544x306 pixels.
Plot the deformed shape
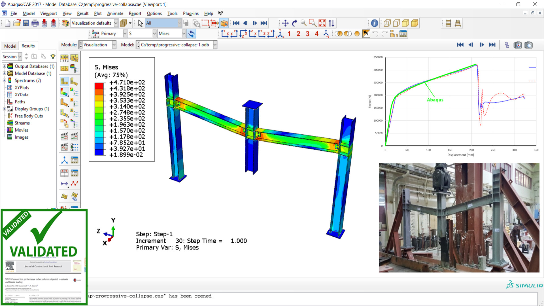[74, 82]
